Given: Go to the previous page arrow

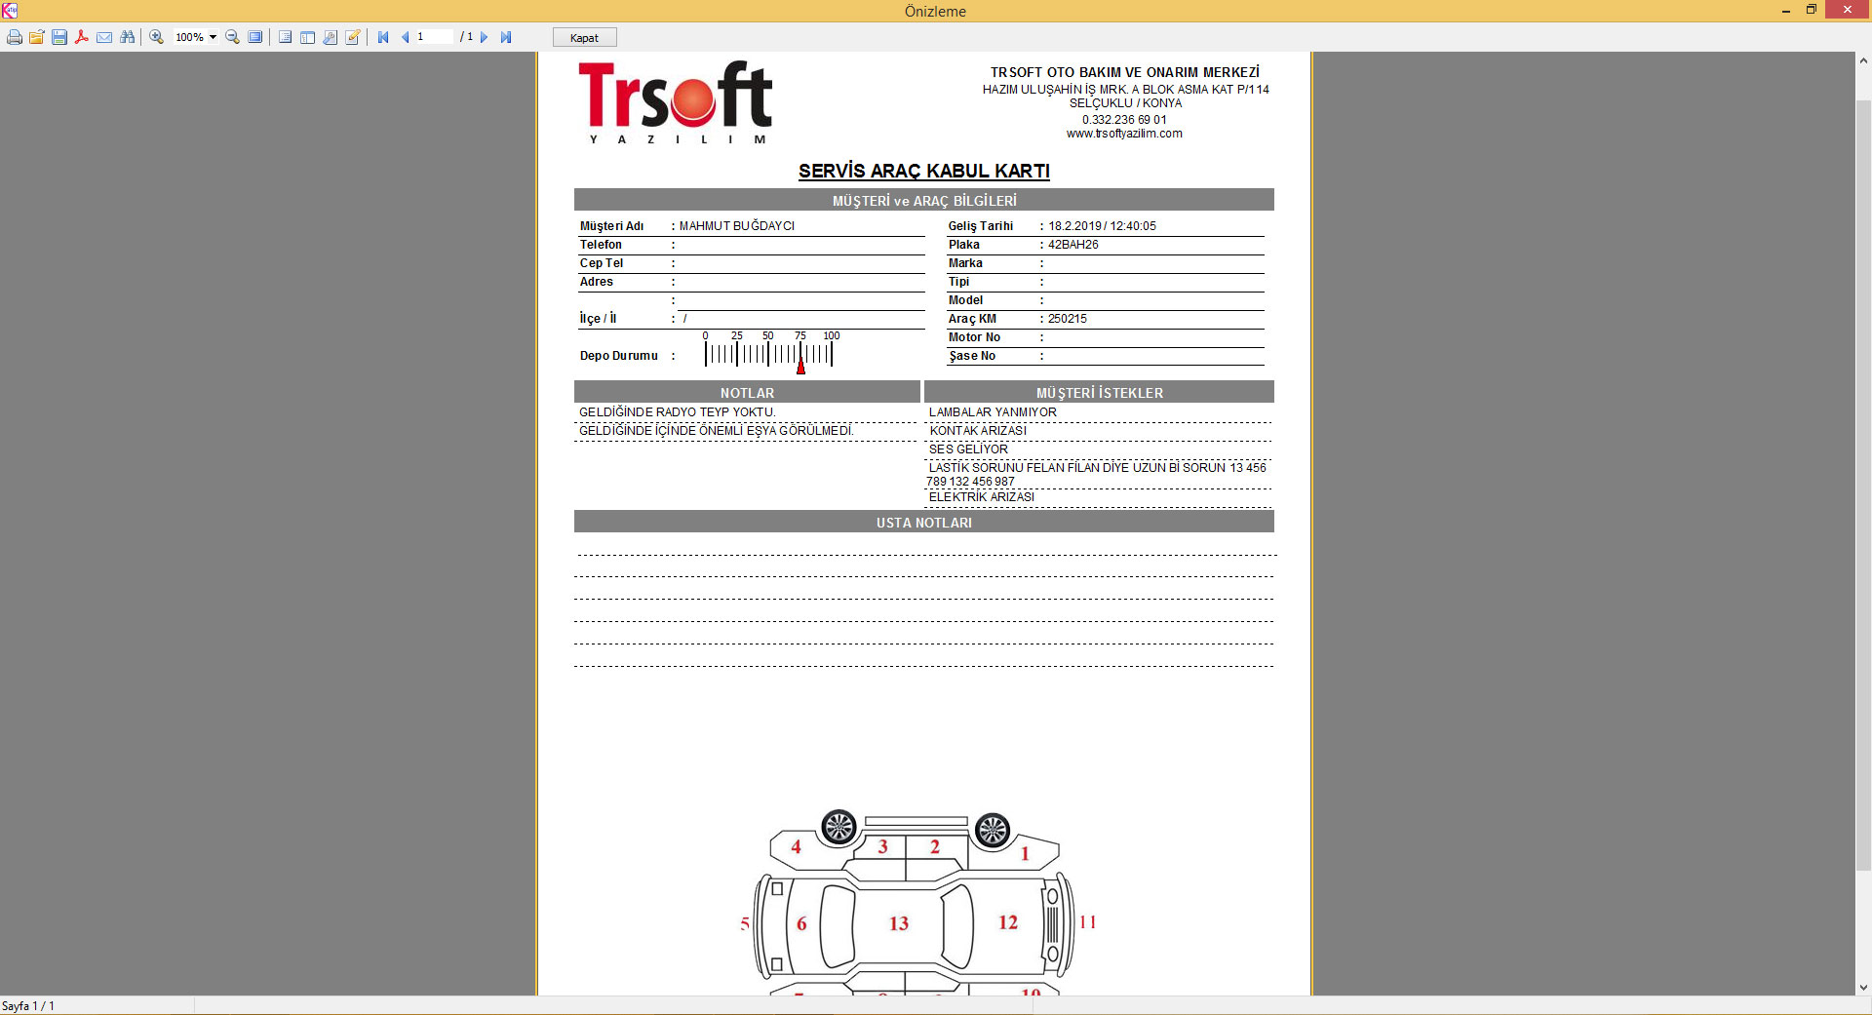Looking at the screenshot, I should 405,37.
